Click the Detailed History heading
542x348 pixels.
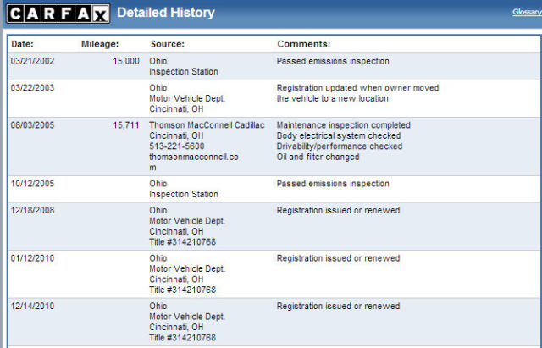[x=166, y=13]
